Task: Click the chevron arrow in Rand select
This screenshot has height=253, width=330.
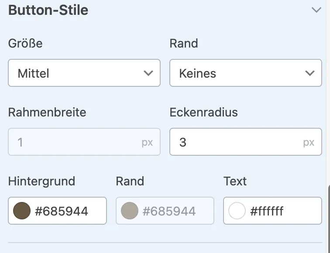Action: click(x=310, y=73)
